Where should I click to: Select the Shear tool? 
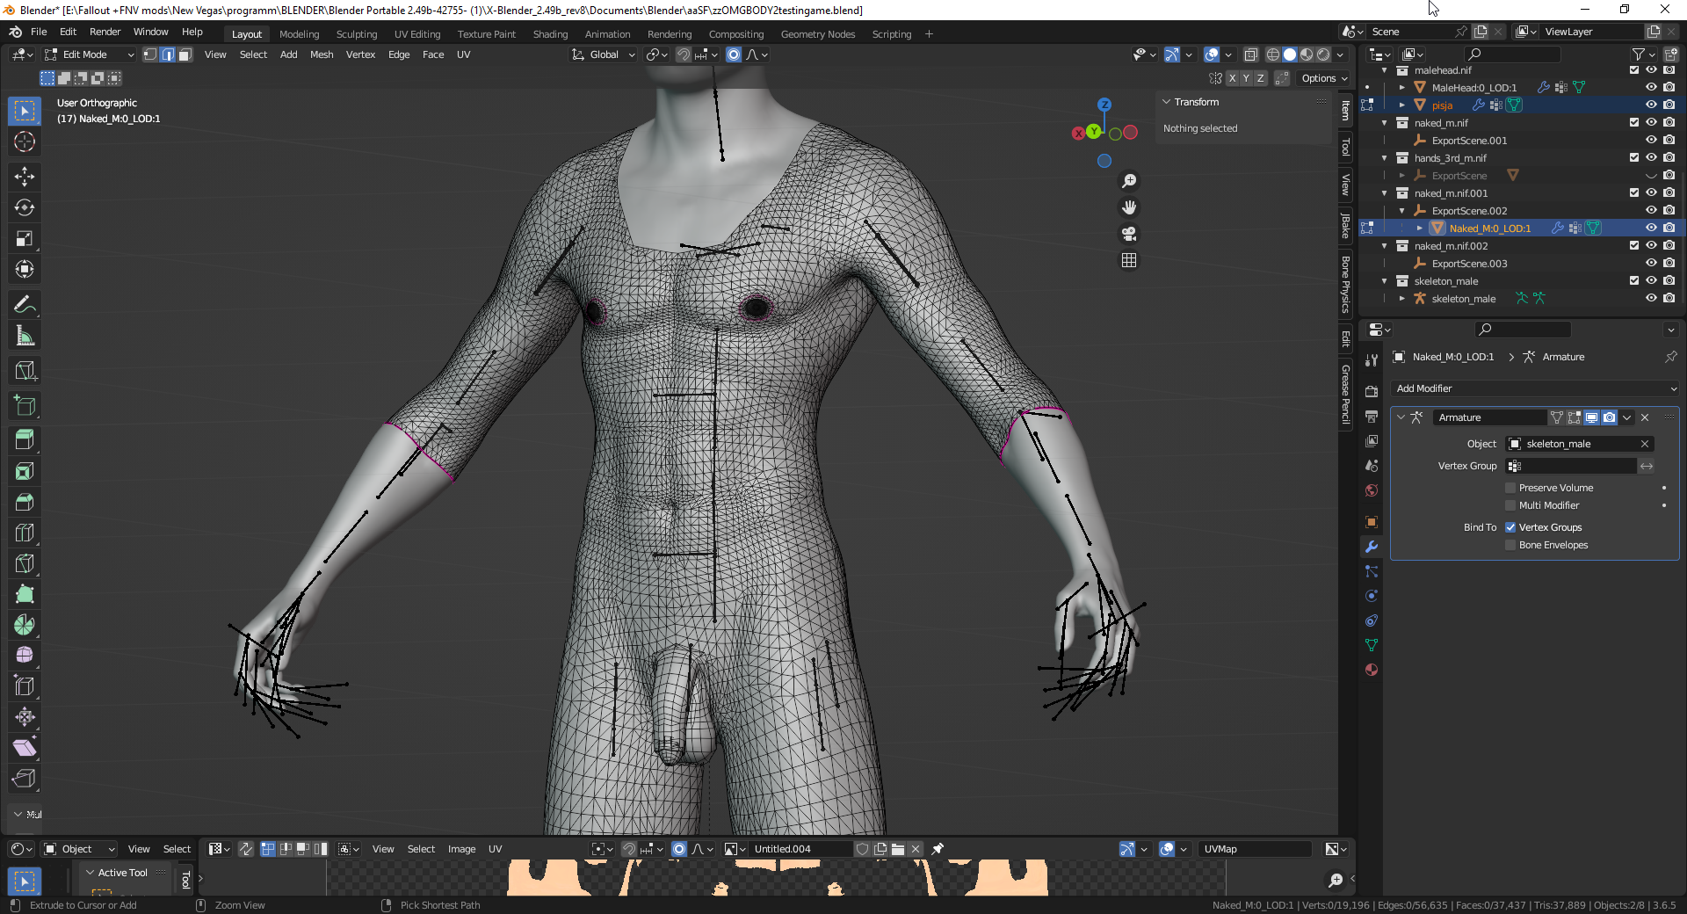click(x=25, y=748)
